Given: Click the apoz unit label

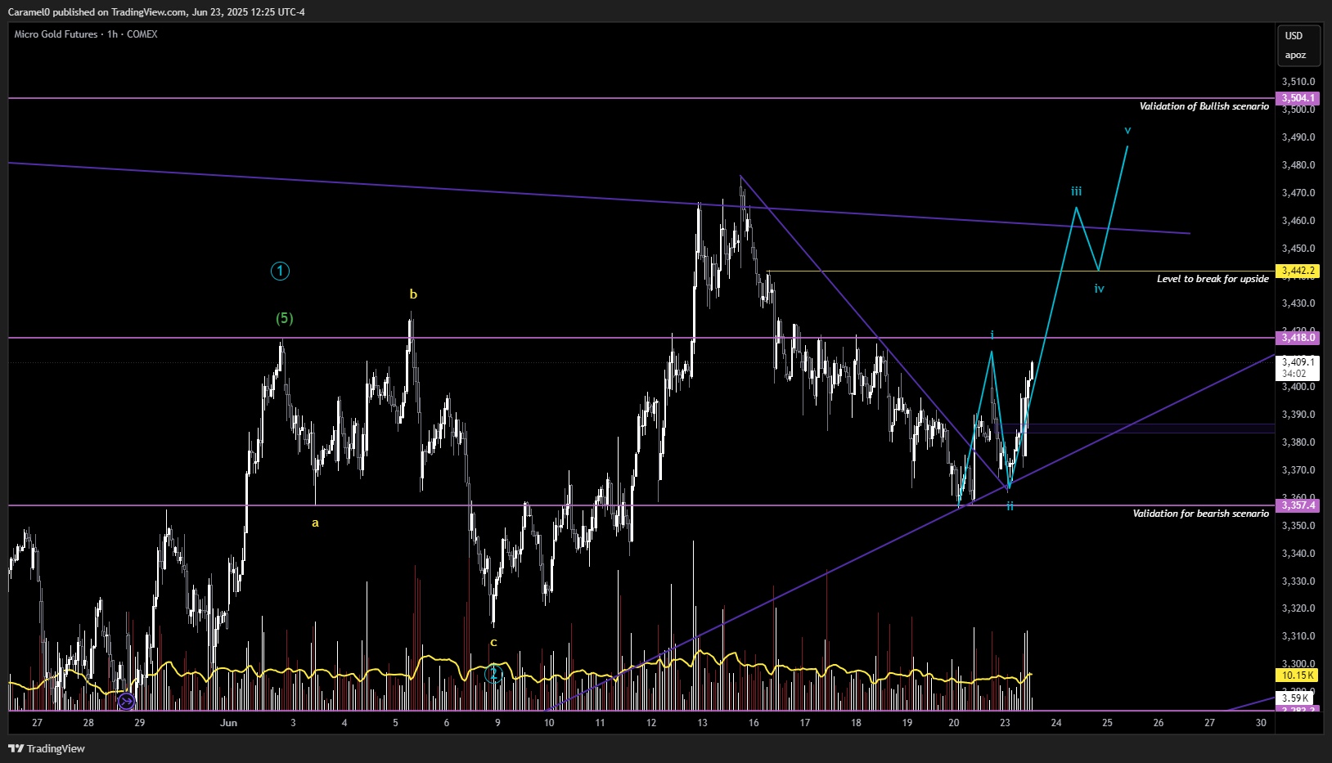Looking at the screenshot, I should 1295,56.
